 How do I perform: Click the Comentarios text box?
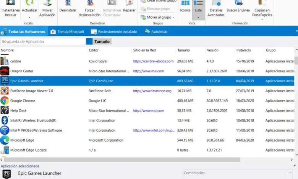[x=238, y=174]
